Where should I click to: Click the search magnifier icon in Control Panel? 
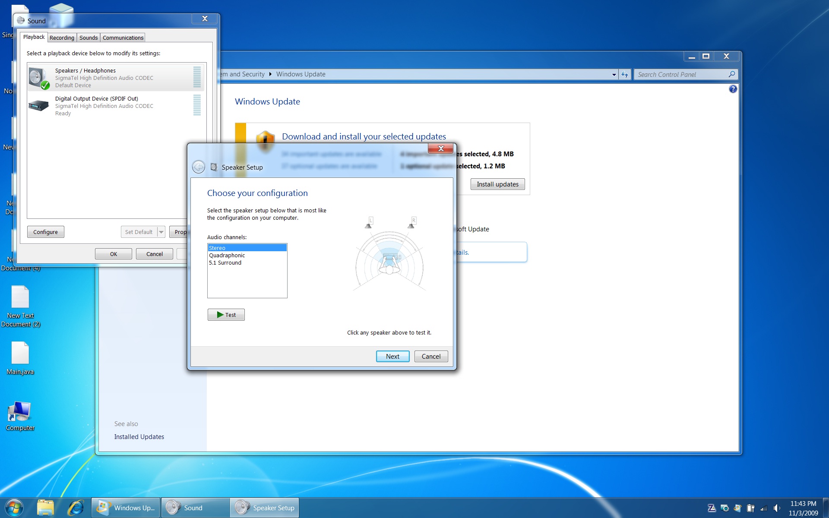click(x=731, y=74)
